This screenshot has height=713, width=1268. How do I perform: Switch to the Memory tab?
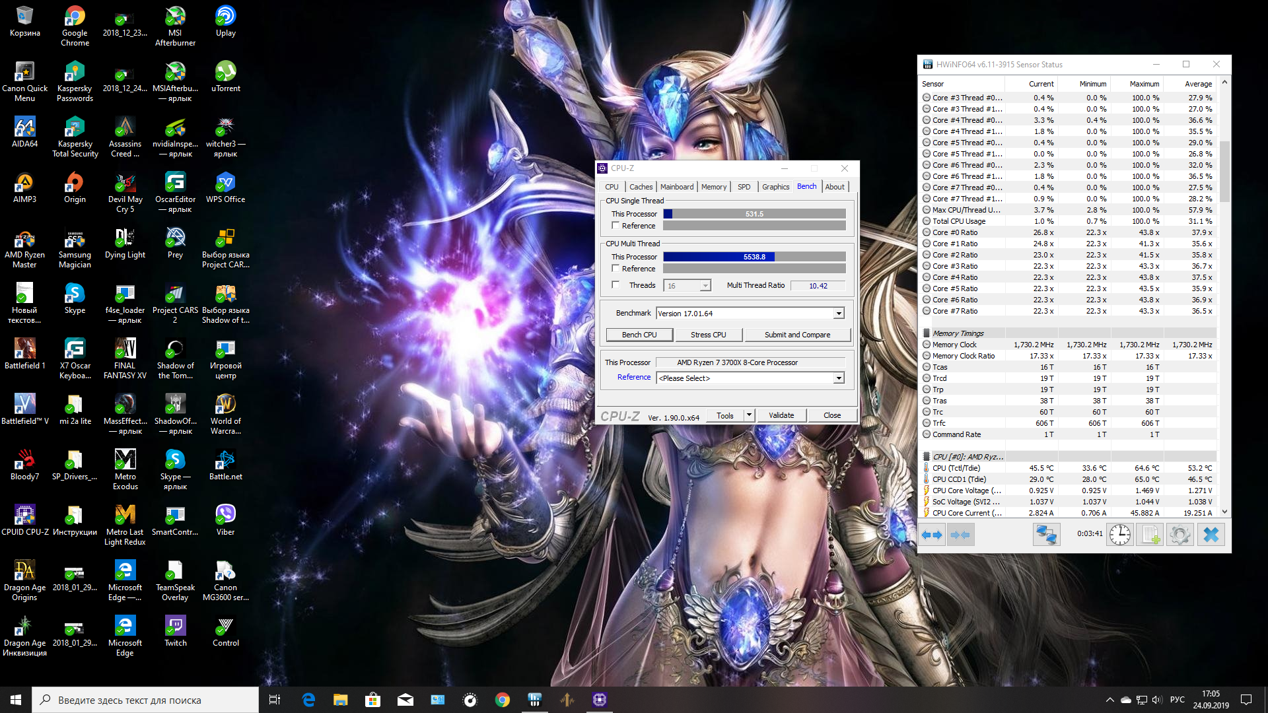(713, 187)
